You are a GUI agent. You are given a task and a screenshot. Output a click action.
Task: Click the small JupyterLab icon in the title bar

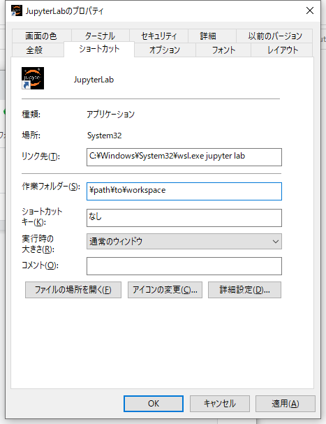(17, 10)
